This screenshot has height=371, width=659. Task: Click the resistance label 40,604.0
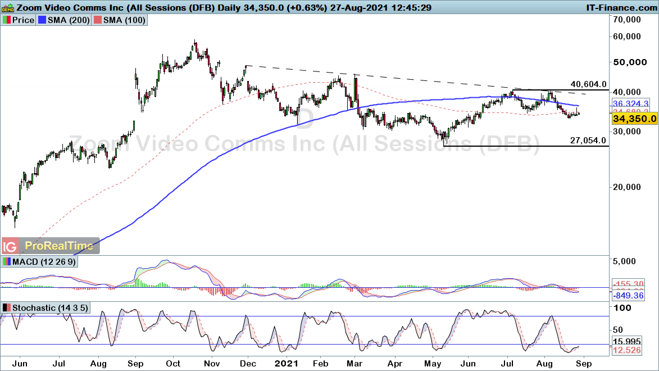point(588,84)
